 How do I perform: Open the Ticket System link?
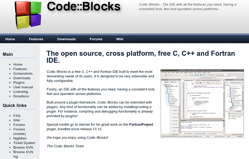(x=24, y=143)
